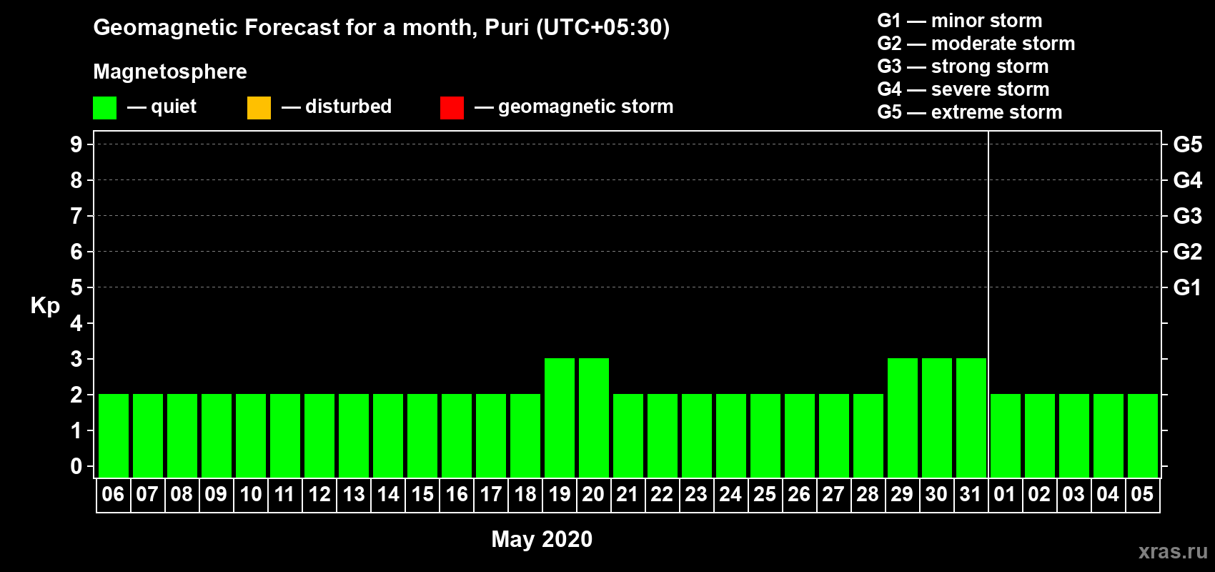Image resolution: width=1215 pixels, height=572 pixels.
Task: Click the green quiet legend swatch
Action: tap(104, 108)
